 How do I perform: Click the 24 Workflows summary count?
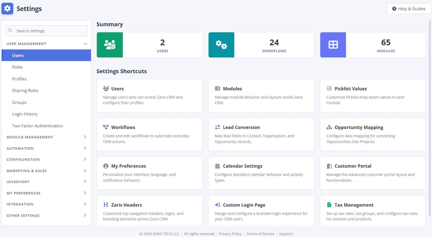(274, 42)
